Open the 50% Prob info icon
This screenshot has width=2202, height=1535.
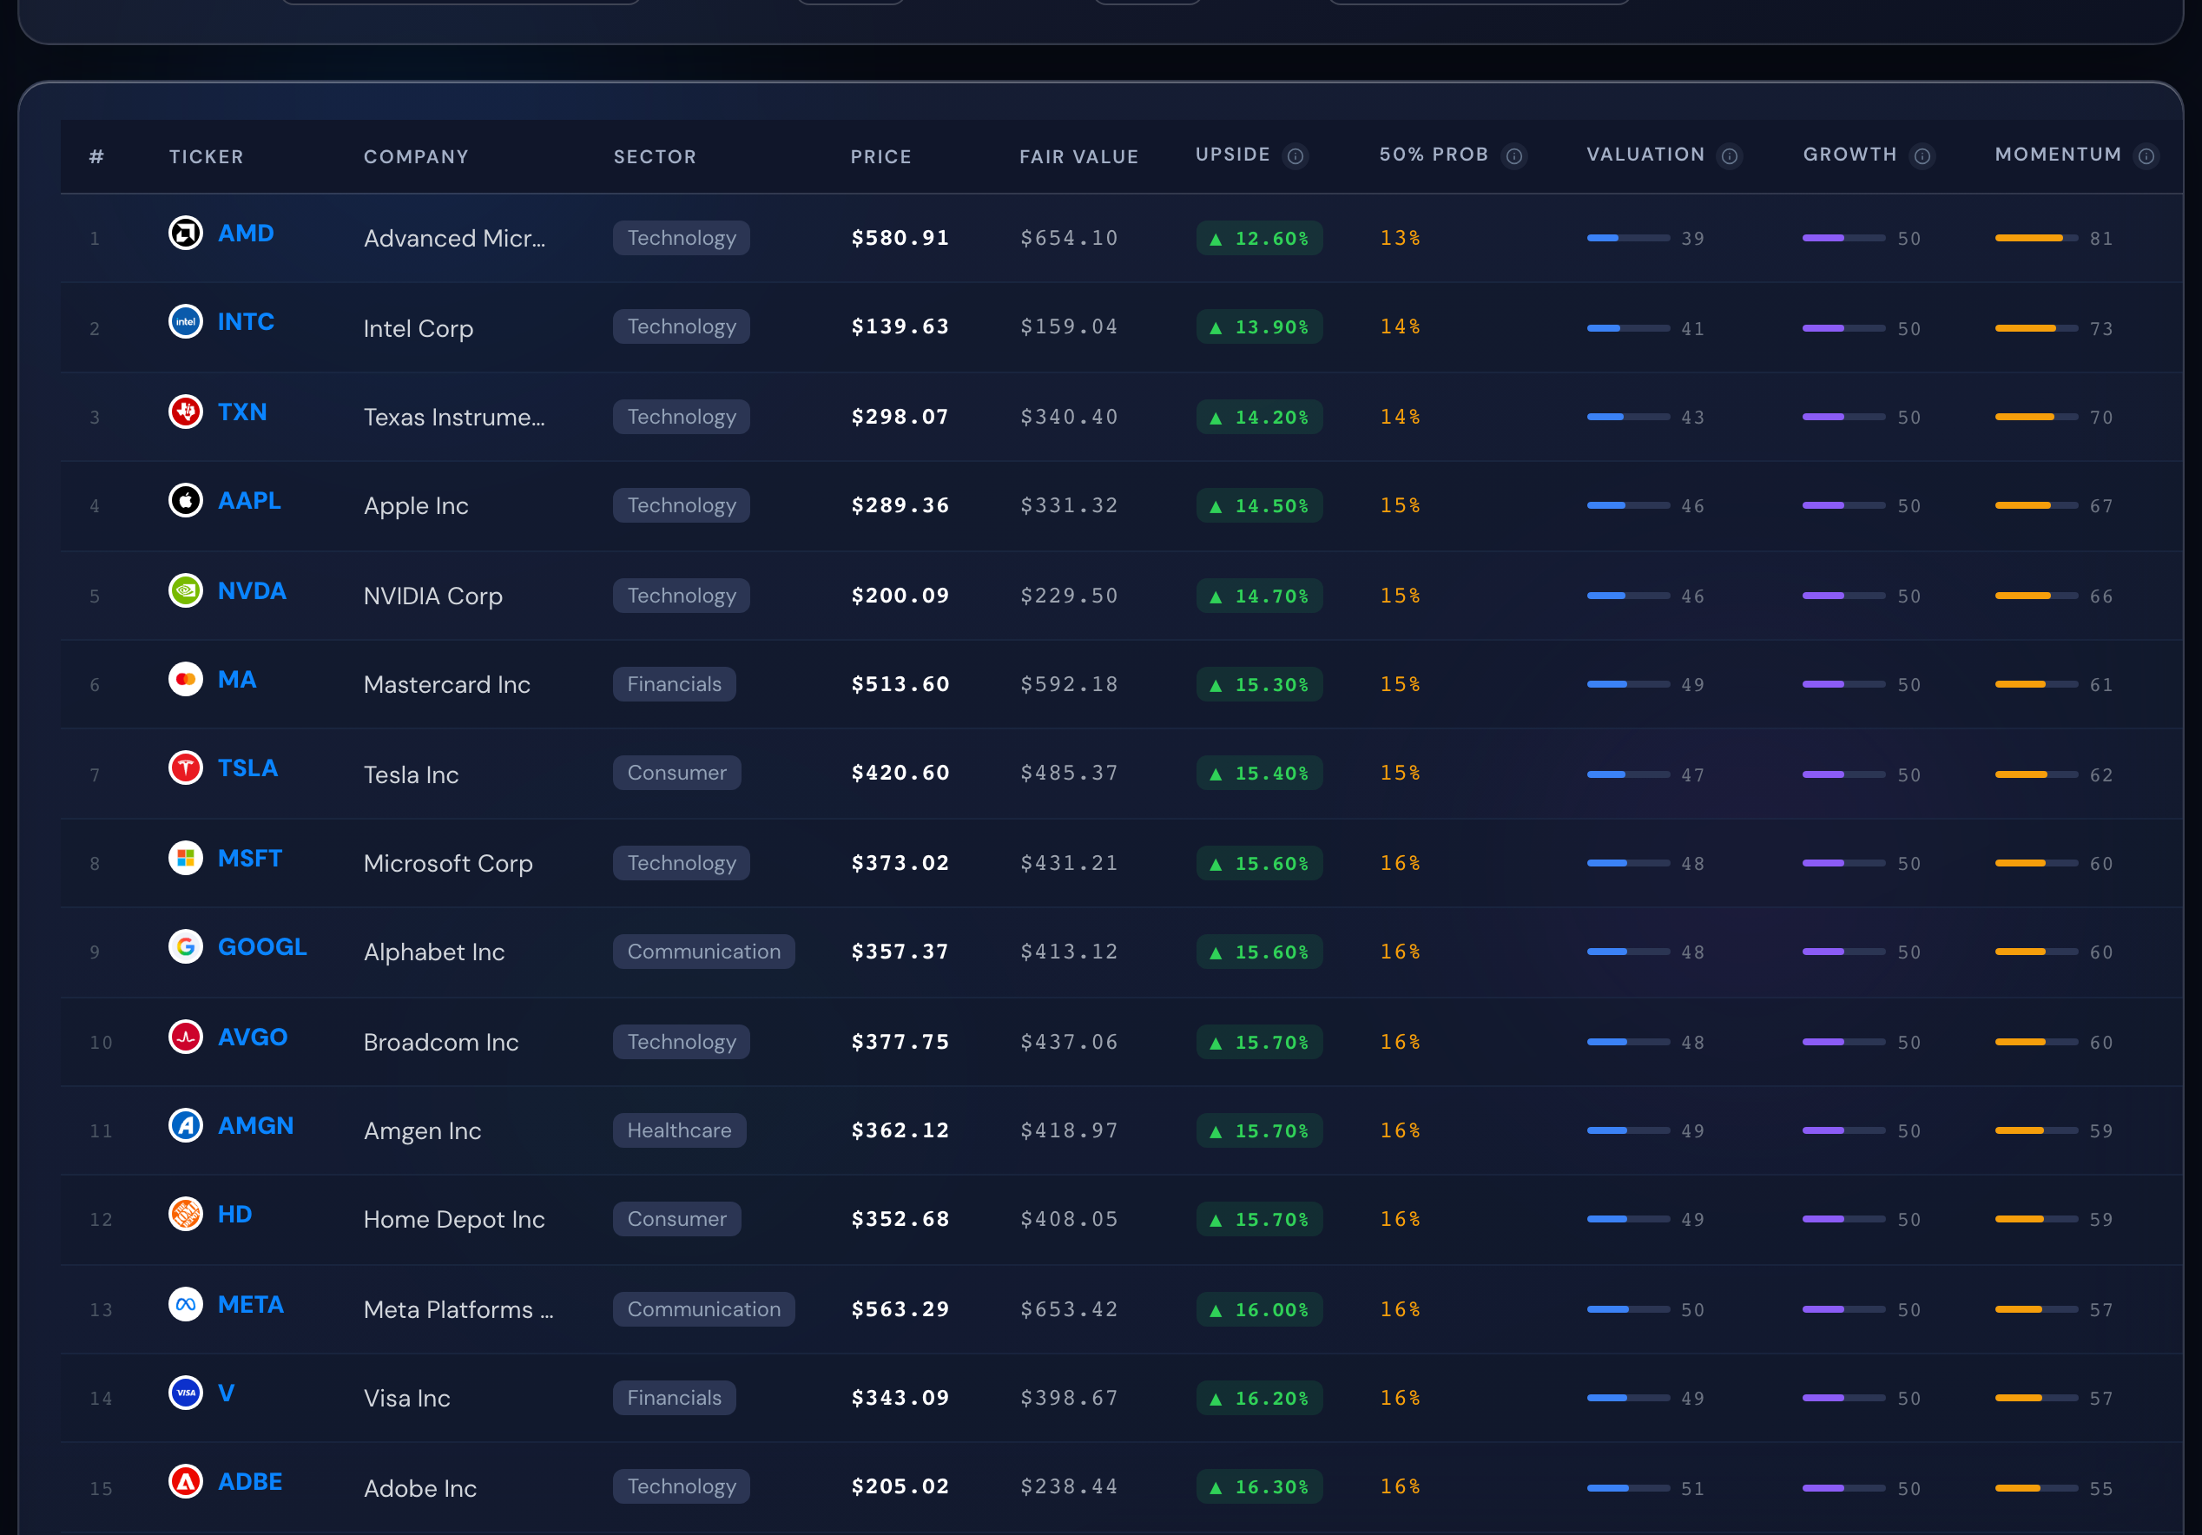tap(1513, 155)
